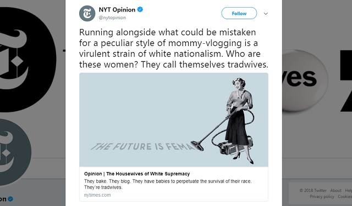The width and height of the screenshot is (352, 206).
Task: Open the Help footer link
Action: tap(348, 191)
